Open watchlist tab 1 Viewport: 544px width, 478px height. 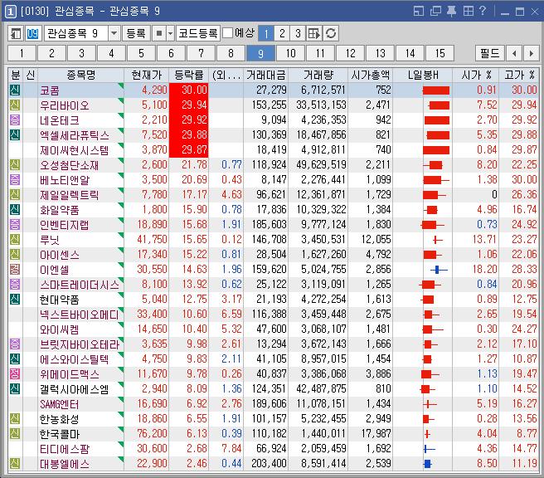coord(22,53)
